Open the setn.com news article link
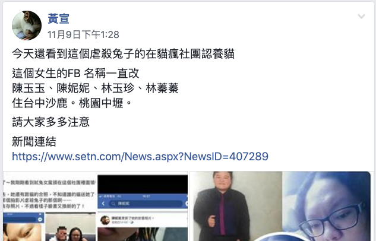 [140, 157]
